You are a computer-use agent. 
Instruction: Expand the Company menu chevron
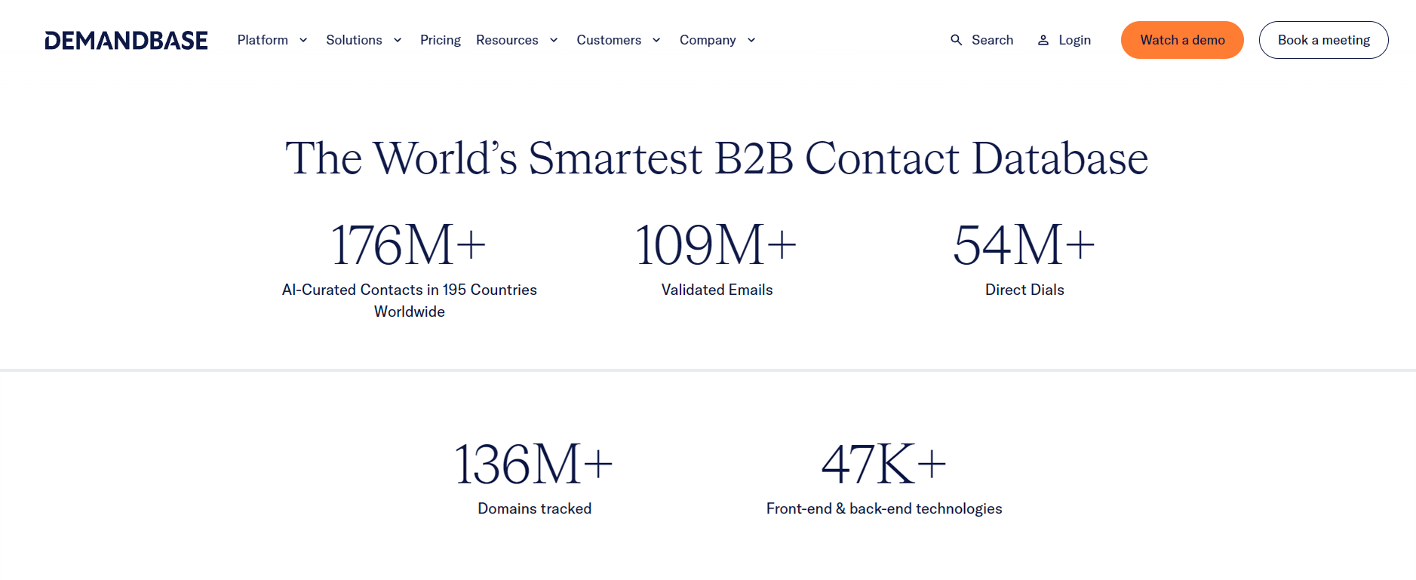coord(751,40)
